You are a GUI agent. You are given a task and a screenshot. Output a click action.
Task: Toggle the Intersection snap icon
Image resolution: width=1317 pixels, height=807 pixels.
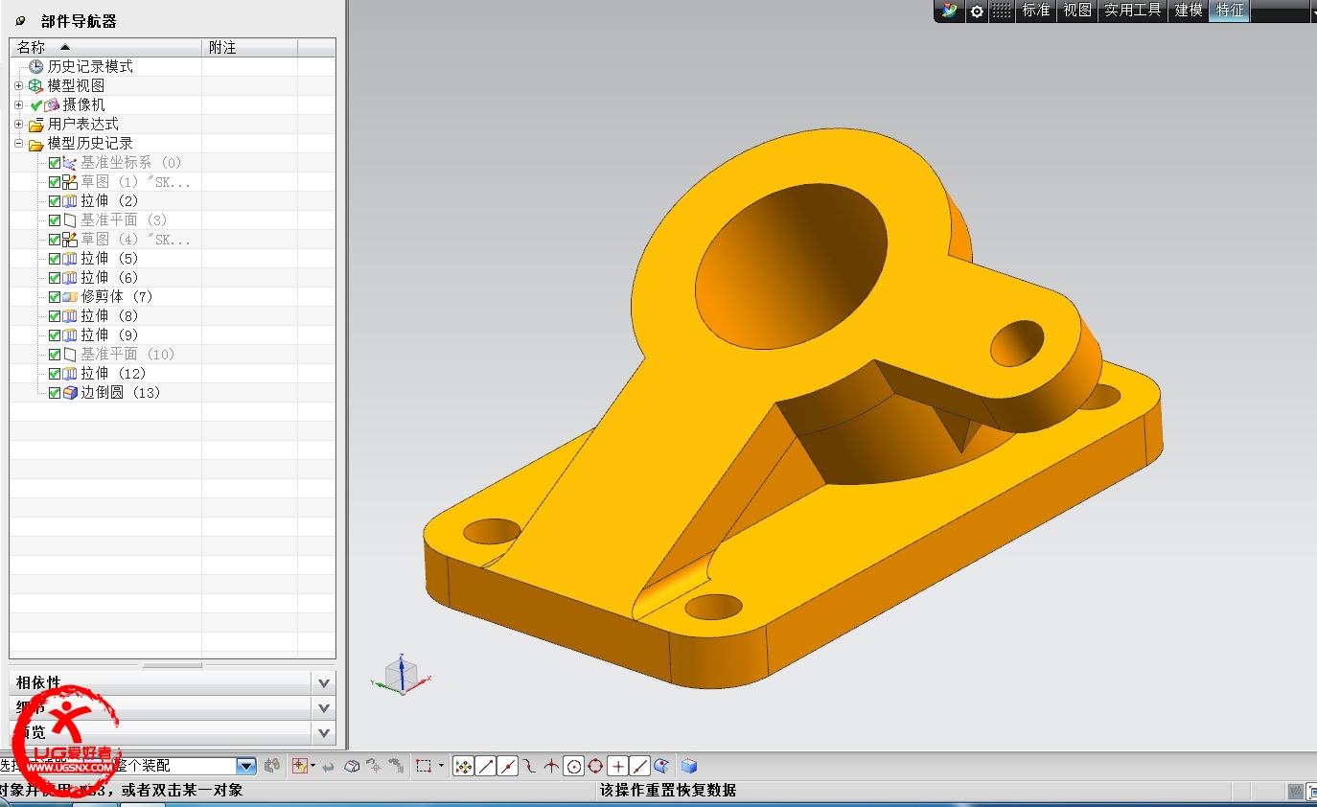pyautogui.click(x=551, y=766)
